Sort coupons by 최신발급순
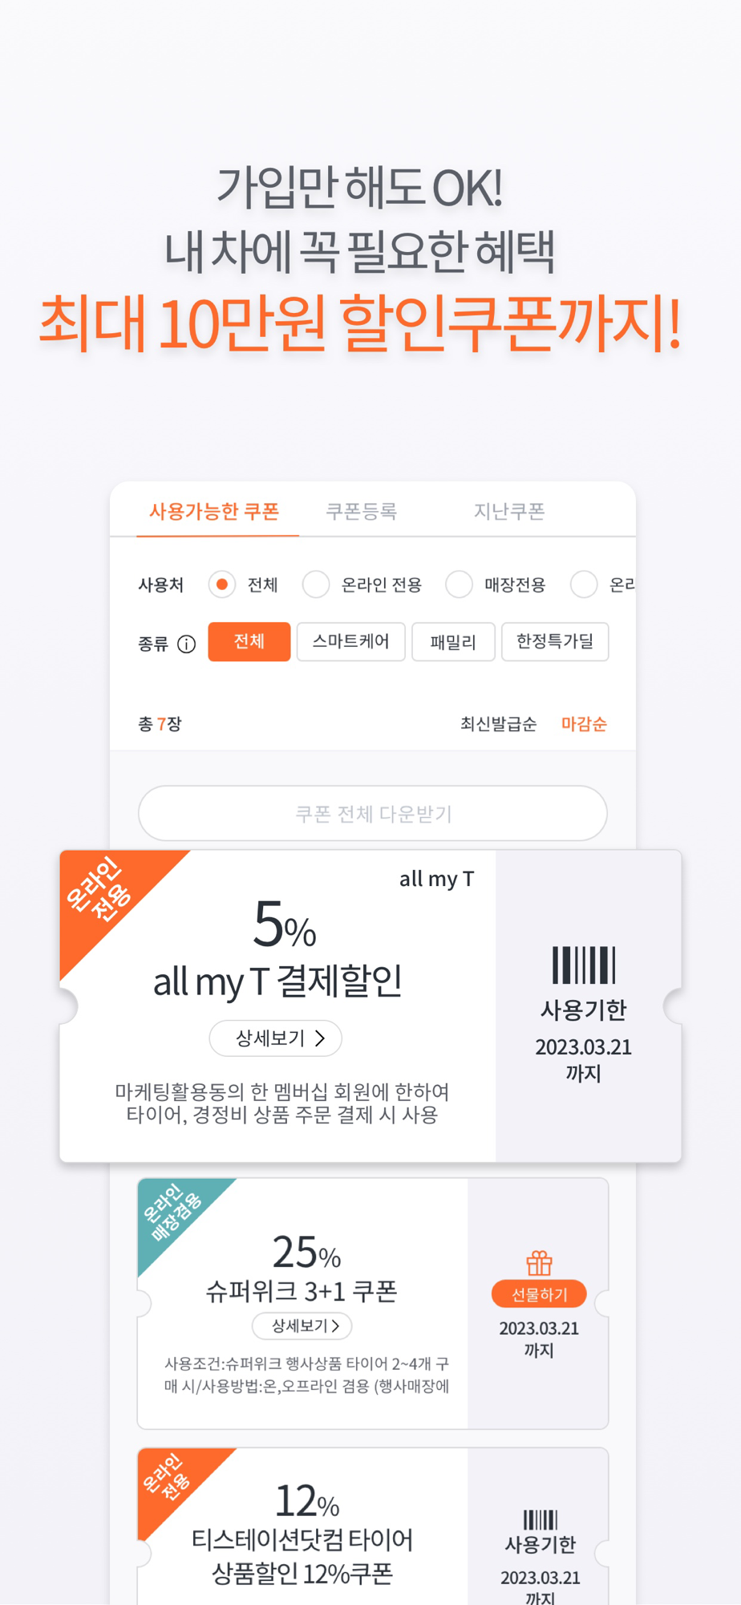This screenshot has width=741, height=1605. click(x=498, y=724)
